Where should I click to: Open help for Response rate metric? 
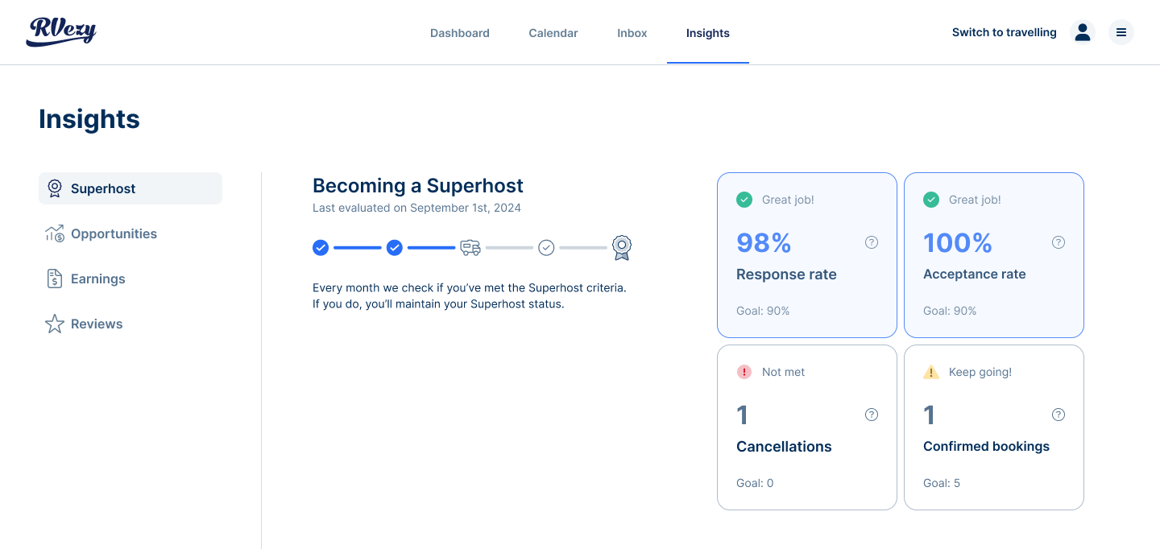[872, 241]
